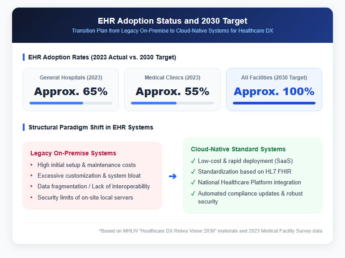
Task: Click the Legacy On-Premise Systems heading
Action: [73, 153]
